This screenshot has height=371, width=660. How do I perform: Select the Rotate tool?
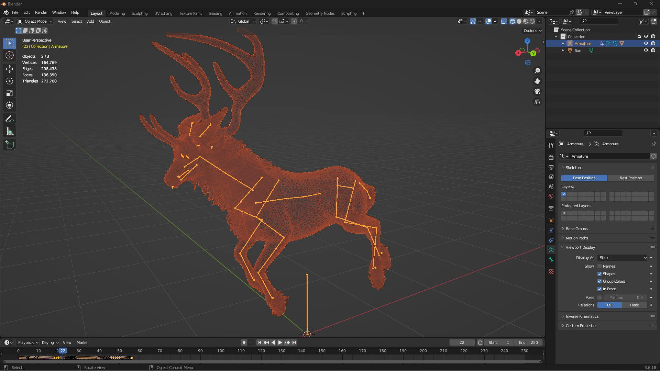[10, 81]
